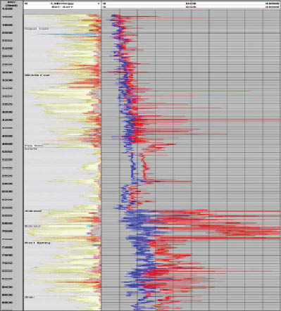
Task: Click the two-line formation label in lithology track
Action: point(34,147)
